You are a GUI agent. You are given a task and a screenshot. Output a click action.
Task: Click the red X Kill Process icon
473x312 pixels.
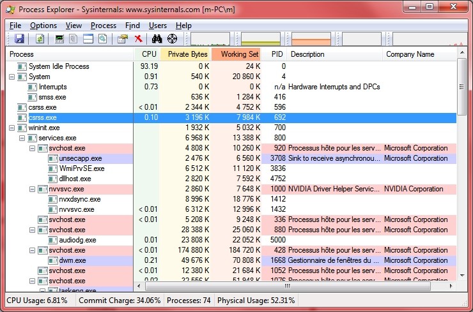(139, 38)
